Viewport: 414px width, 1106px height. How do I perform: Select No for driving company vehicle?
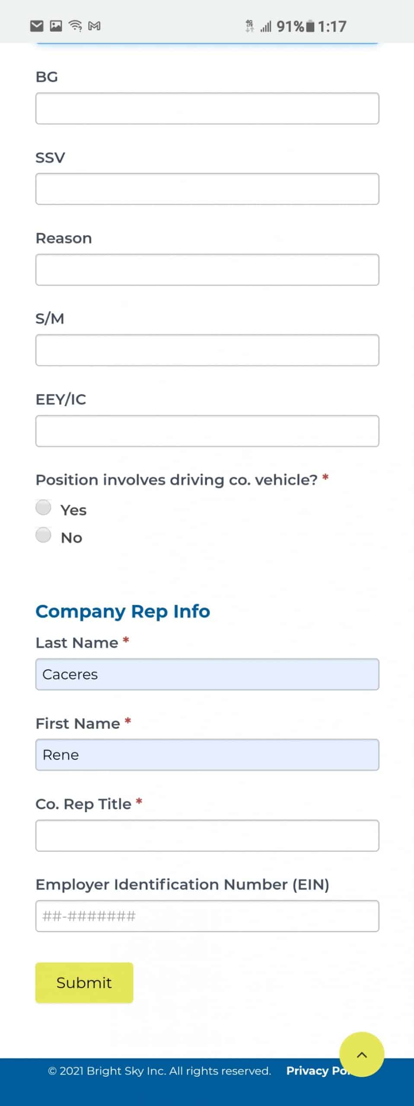pos(43,535)
